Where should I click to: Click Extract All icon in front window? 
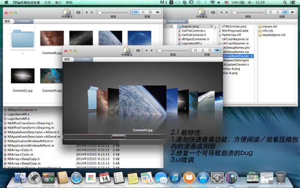(x=126, y=50)
